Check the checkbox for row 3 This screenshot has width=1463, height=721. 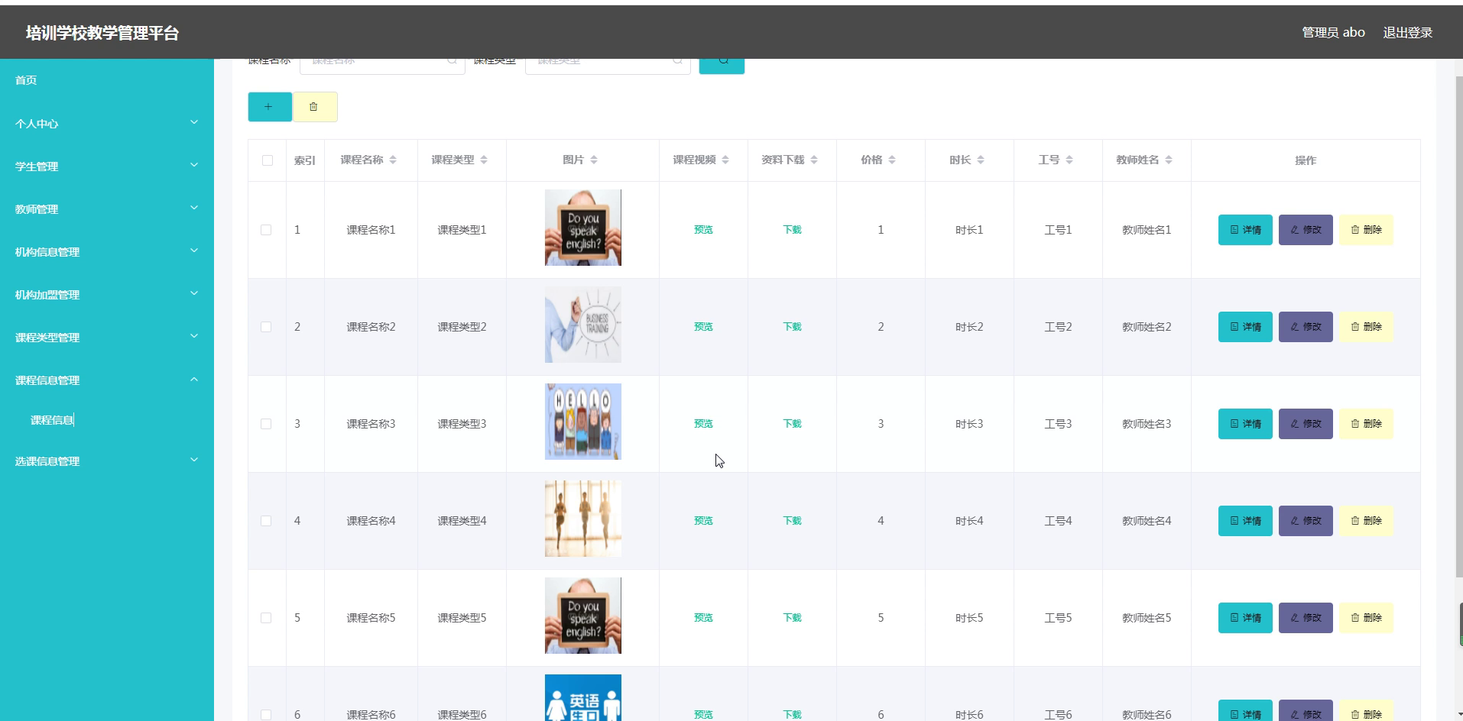[x=266, y=424]
